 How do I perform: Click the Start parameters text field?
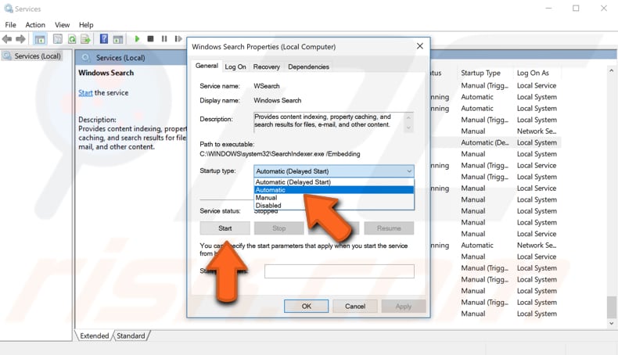(340, 271)
